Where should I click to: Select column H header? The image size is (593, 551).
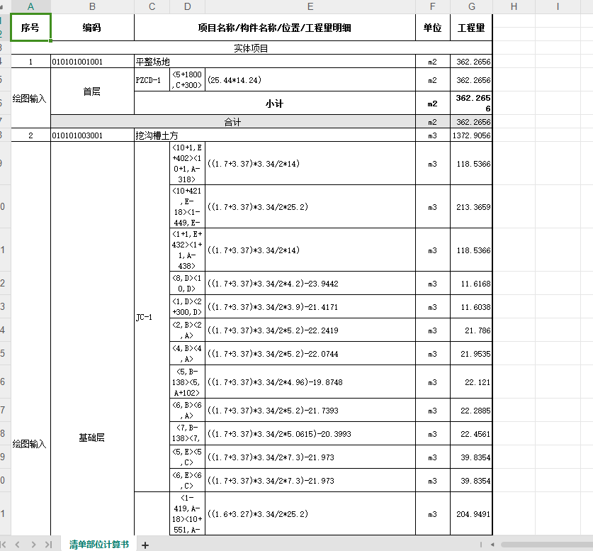[x=514, y=6]
